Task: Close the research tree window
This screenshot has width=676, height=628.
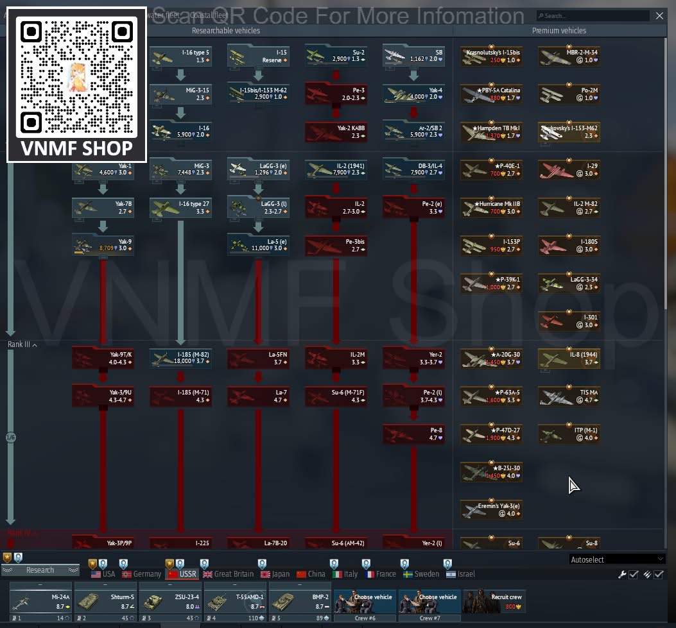Action: coord(659,16)
